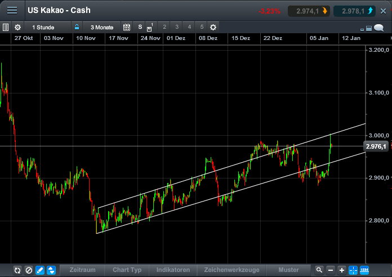Expand the Chart Typ menu
392x277 pixels.
(x=127, y=270)
